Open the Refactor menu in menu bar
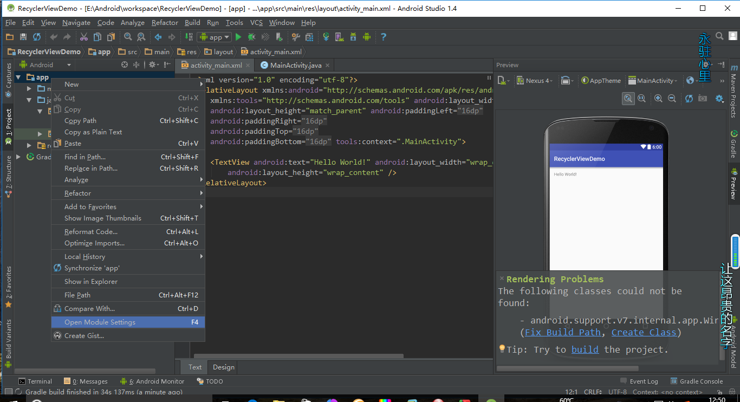740x402 pixels. tap(165, 23)
